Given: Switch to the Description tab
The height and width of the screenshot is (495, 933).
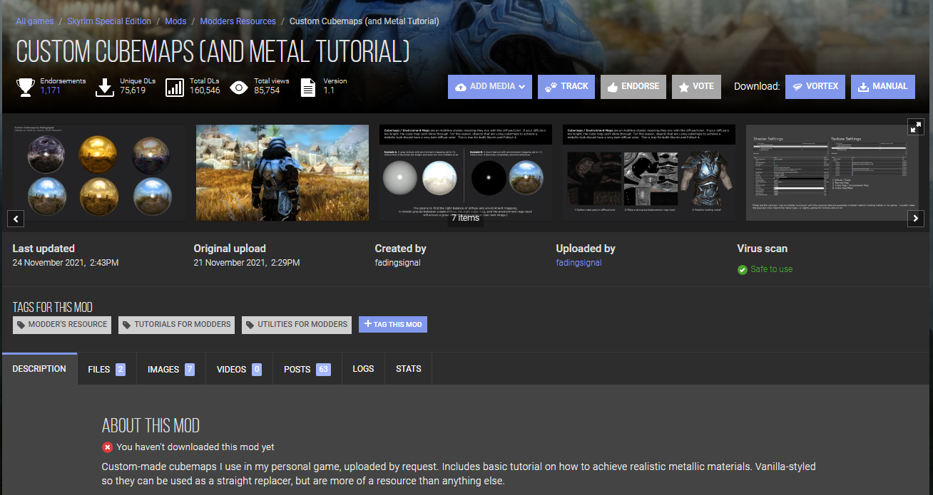Looking at the screenshot, I should point(39,369).
